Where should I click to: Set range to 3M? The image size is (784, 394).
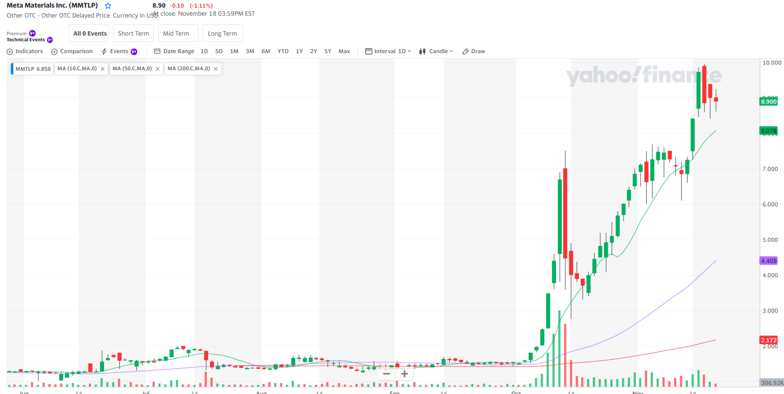tap(250, 51)
